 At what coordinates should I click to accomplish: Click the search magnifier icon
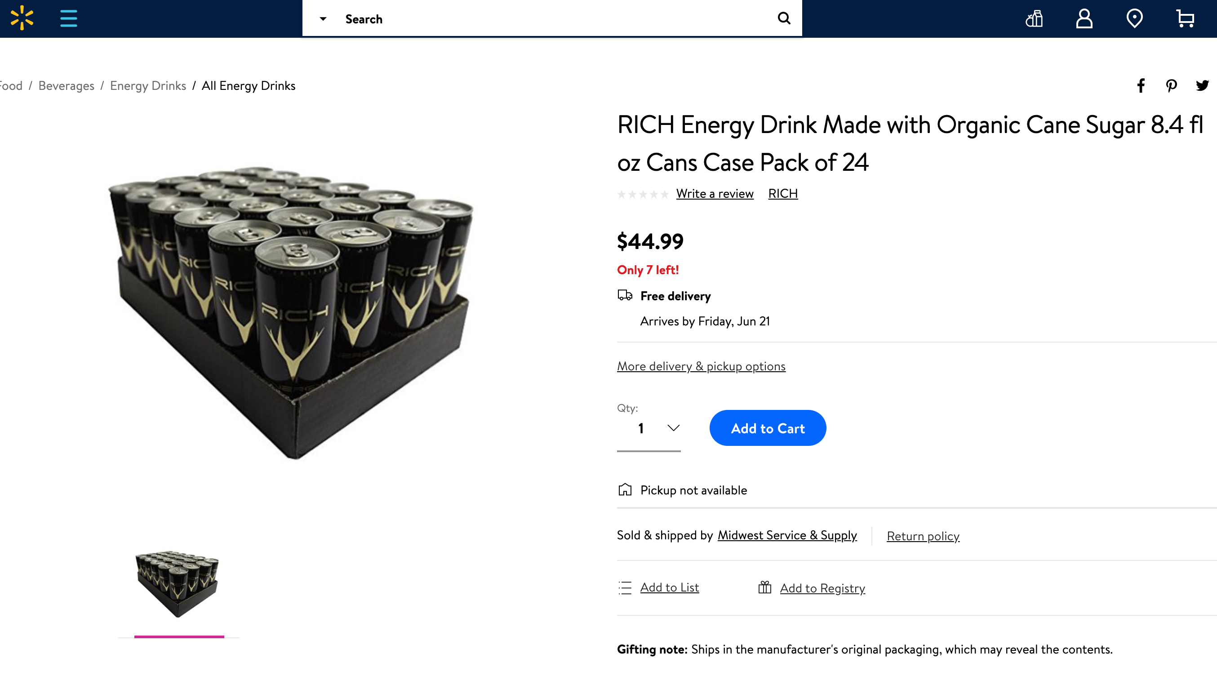coord(784,18)
